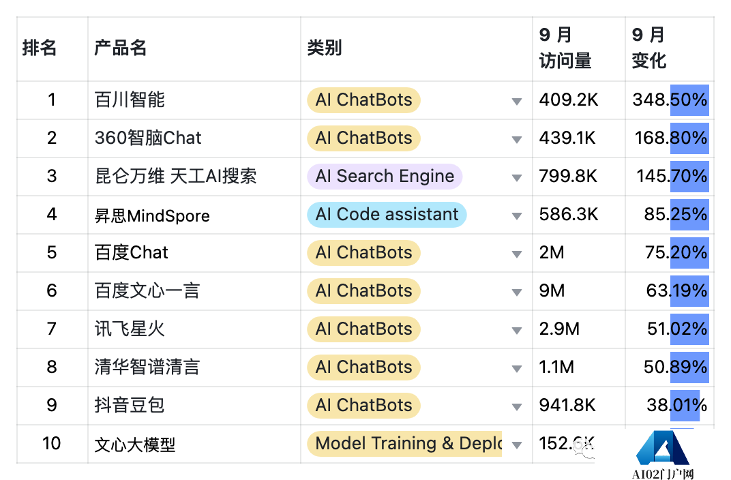This screenshot has width=731, height=480.
Task: Click AI ChatBots tag in 百川智能 row
Action: tap(363, 100)
